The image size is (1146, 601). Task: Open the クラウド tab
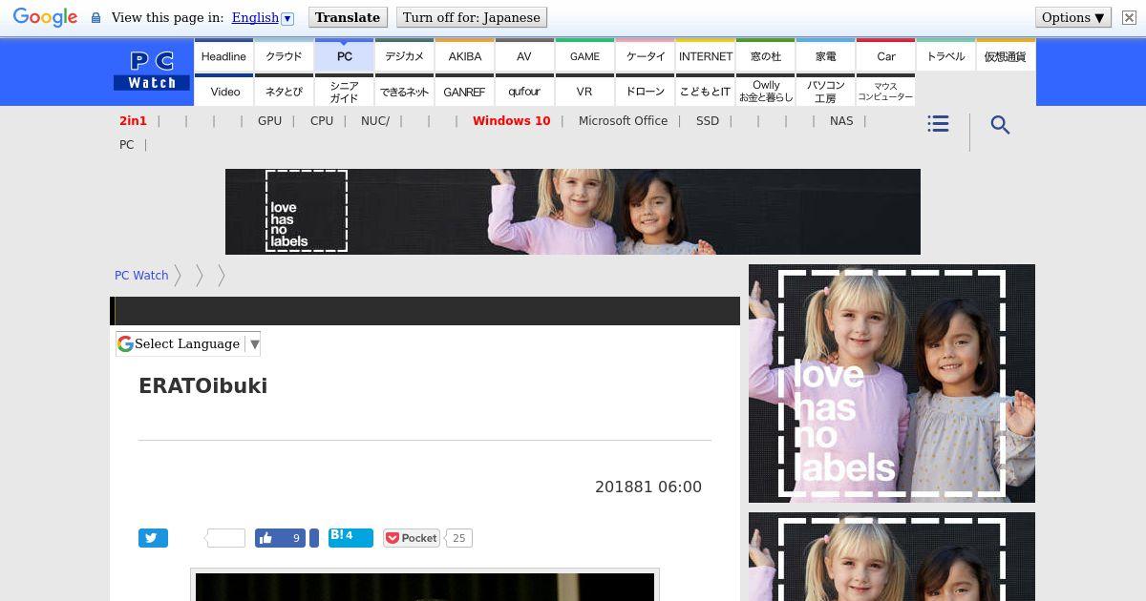click(x=284, y=55)
